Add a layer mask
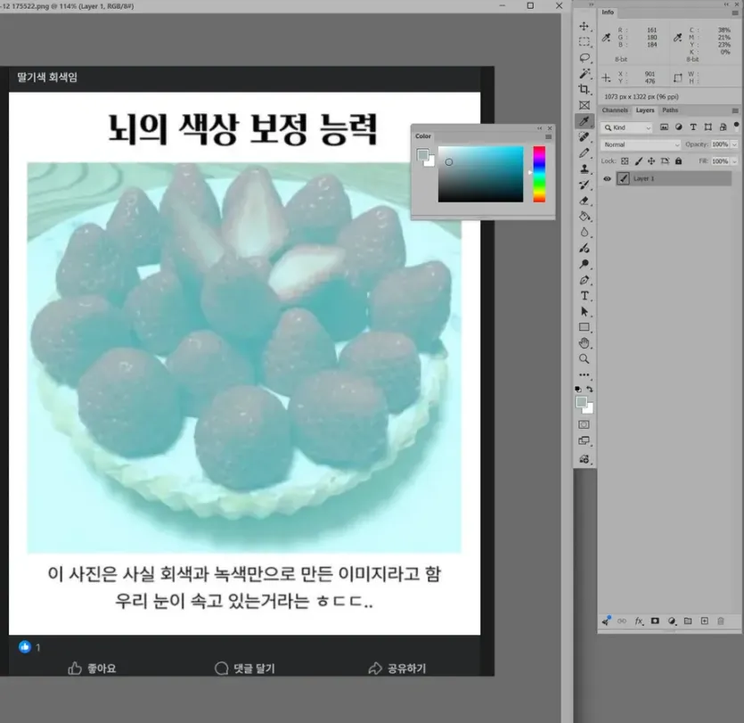Viewport: 744px width, 723px height. click(x=655, y=621)
